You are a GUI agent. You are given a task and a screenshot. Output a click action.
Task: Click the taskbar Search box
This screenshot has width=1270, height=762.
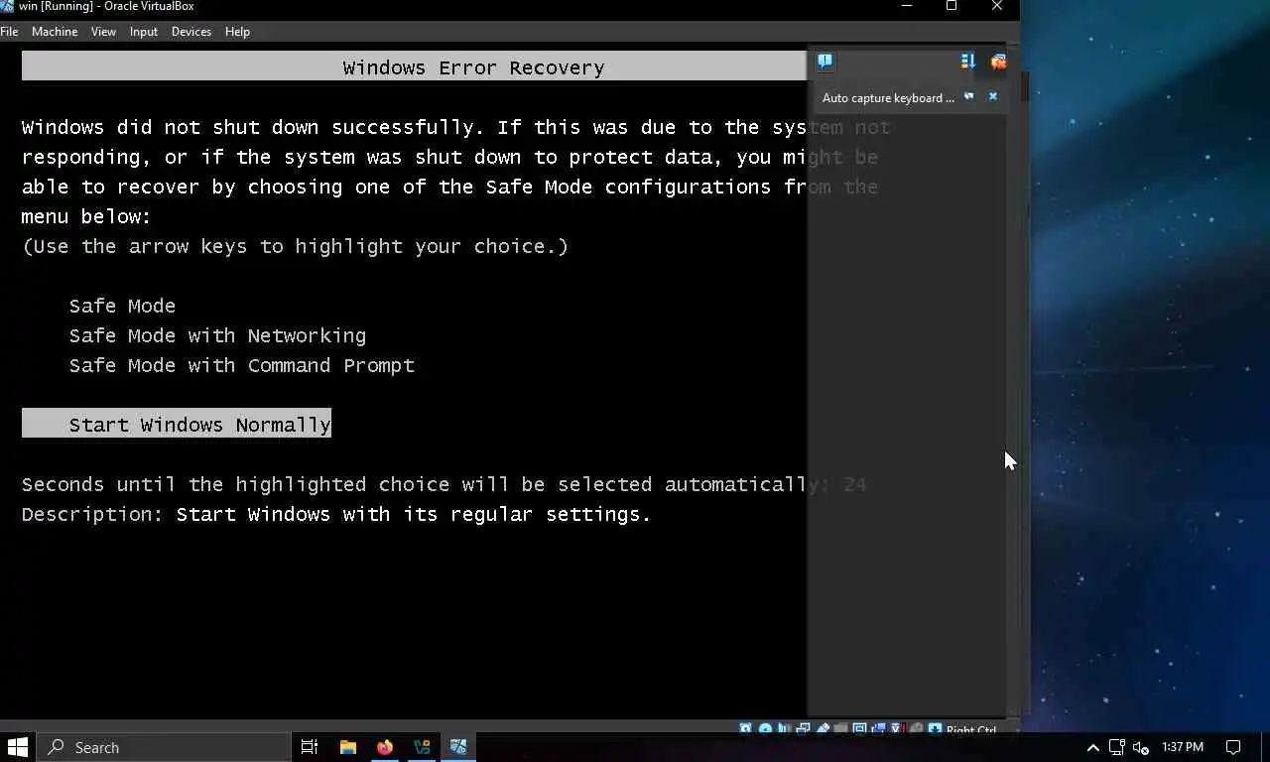click(x=164, y=747)
